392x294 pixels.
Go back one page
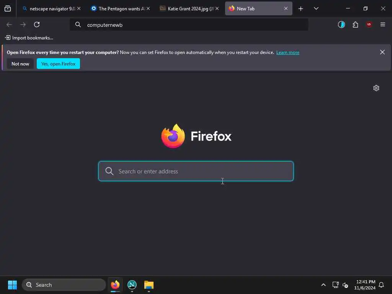pos(9,24)
